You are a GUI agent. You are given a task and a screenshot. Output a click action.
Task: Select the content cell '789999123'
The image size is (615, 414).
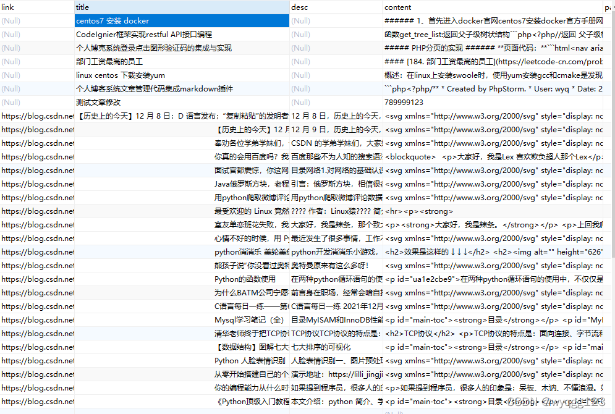click(493, 103)
